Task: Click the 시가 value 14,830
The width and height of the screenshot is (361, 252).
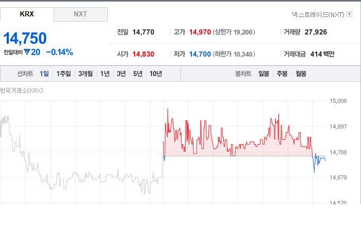Action: [143, 54]
